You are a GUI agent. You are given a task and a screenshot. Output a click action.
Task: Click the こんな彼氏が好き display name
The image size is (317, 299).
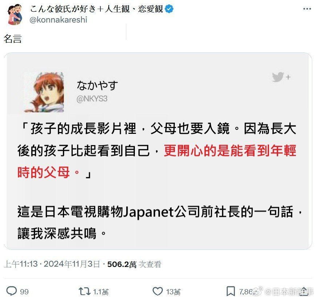point(96,9)
